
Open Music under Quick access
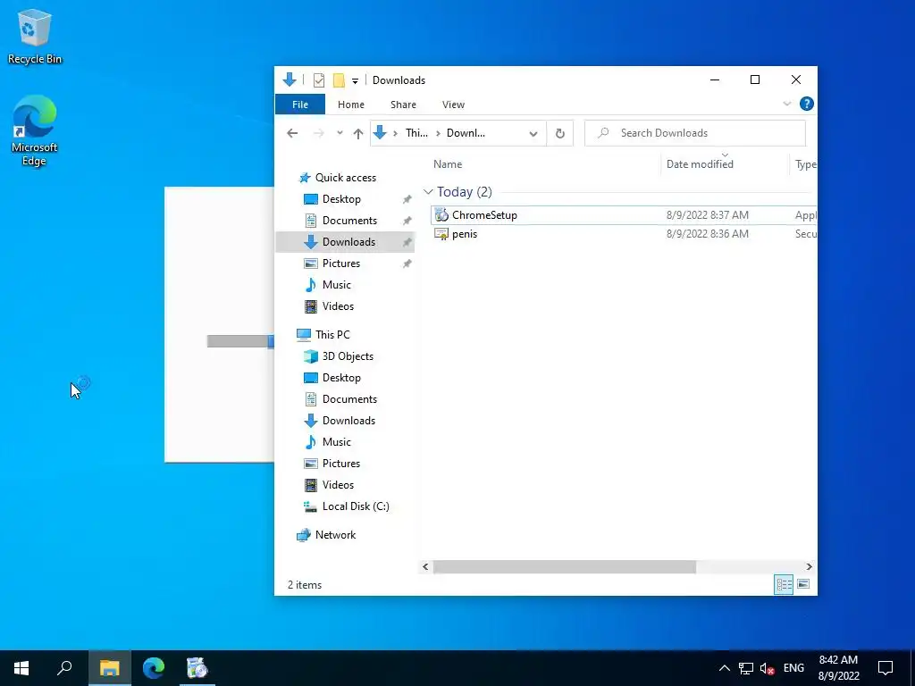click(336, 285)
